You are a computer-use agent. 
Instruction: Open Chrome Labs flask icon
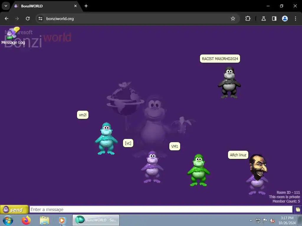point(264,19)
